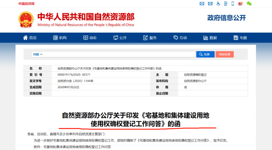
Task: Select the 数据 navigation item
Action: (x=210, y=38)
